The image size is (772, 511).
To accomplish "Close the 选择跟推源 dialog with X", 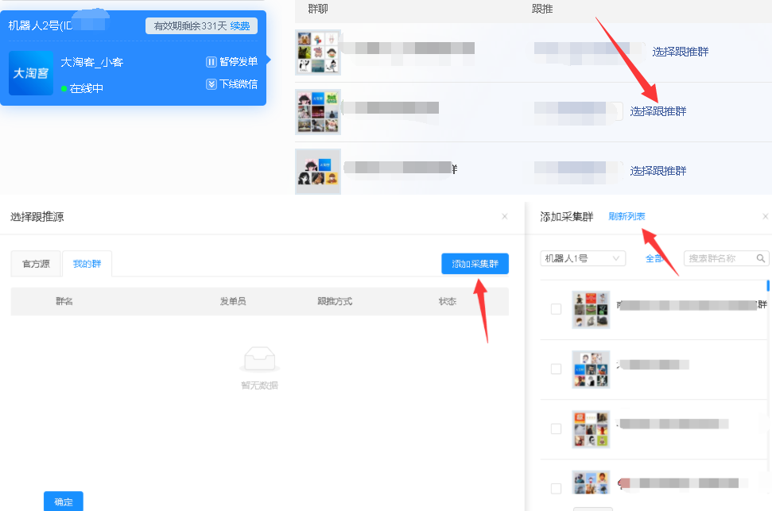I will (504, 216).
